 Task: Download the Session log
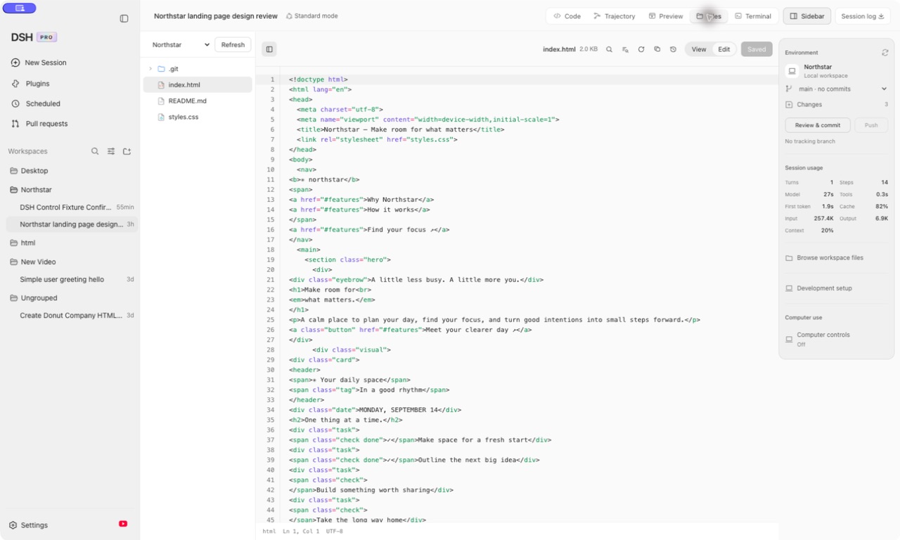863,16
